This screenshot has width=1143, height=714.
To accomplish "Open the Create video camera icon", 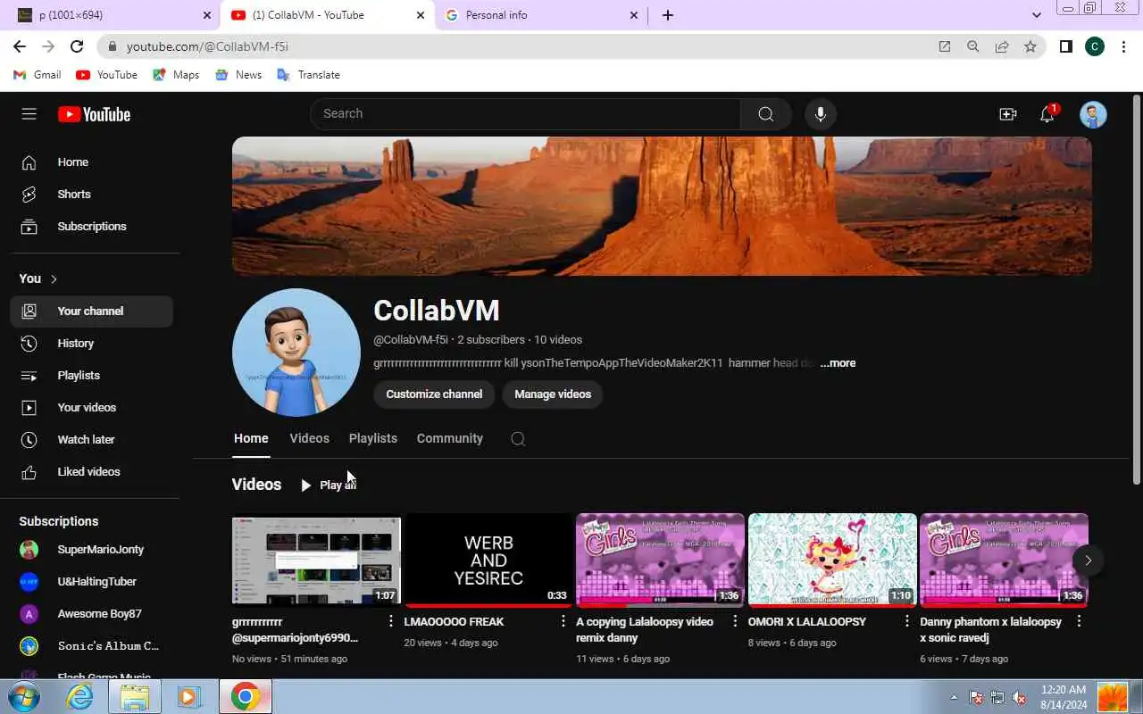I will click(x=1007, y=114).
